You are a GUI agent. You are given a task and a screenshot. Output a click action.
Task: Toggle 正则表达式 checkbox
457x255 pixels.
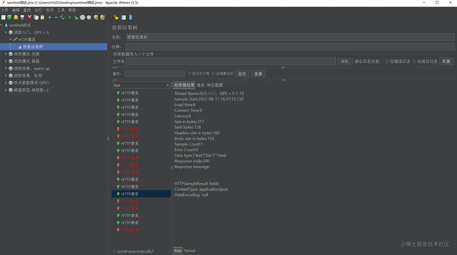click(213, 73)
